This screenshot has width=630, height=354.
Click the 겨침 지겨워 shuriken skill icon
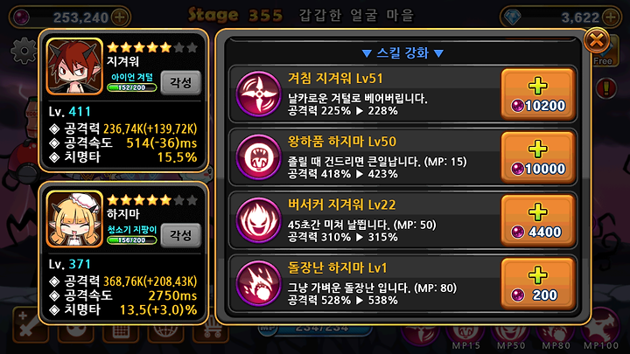tap(258, 94)
